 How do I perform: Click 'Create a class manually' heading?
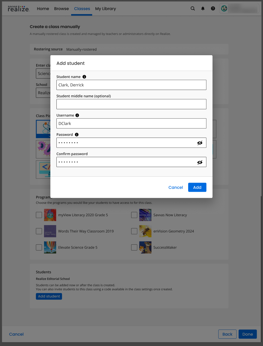(x=55, y=27)
